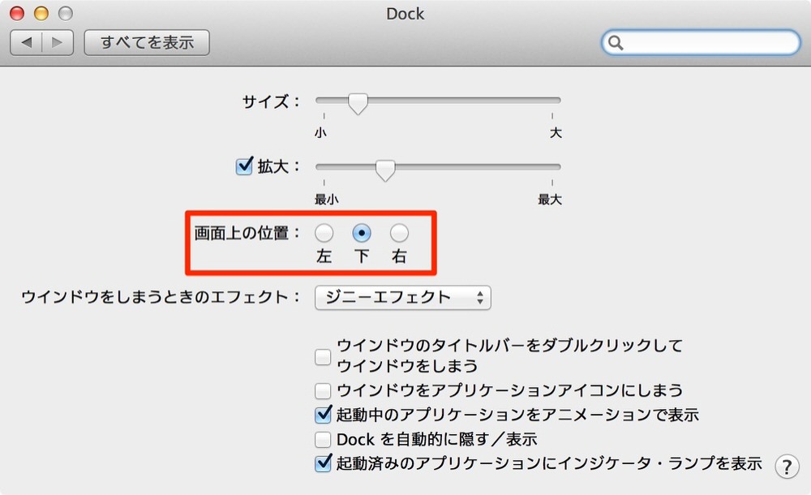Image resolution: width=811 pixels, height=495 pixels.
Task: Focus the search field in the toolbar
Action: [701, 42]
